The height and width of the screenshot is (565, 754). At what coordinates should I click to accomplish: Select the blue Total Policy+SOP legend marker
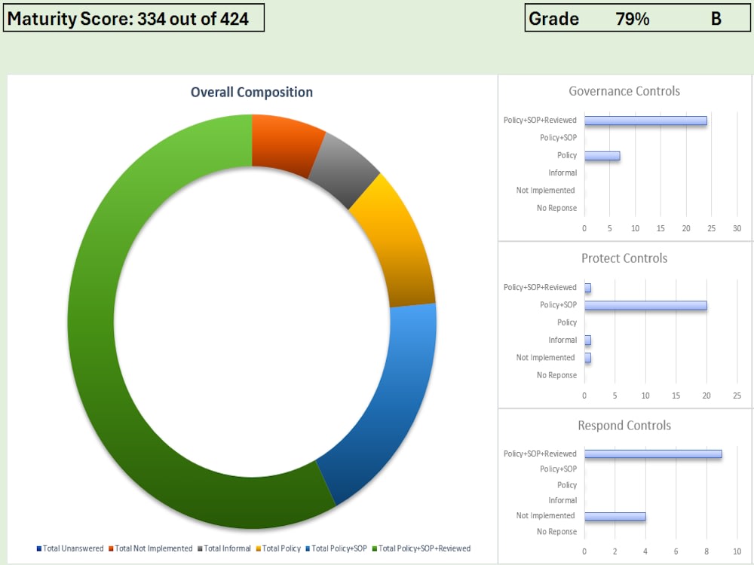(x=308, y=548)
